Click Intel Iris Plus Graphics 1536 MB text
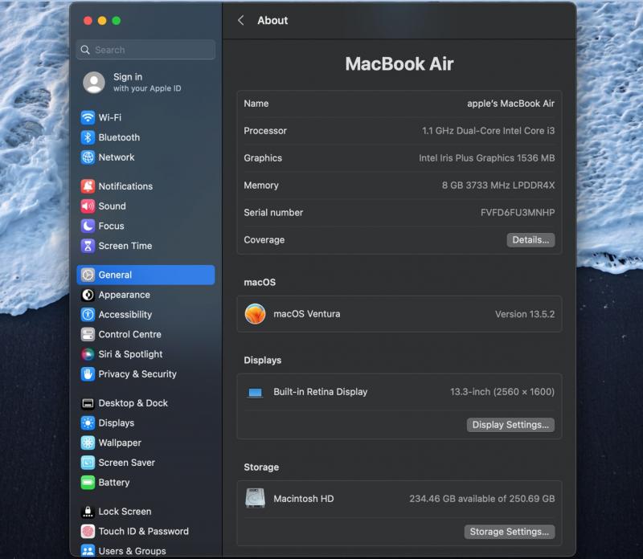Viewport: 643px width, 559px height. click(x=487, y=158)
